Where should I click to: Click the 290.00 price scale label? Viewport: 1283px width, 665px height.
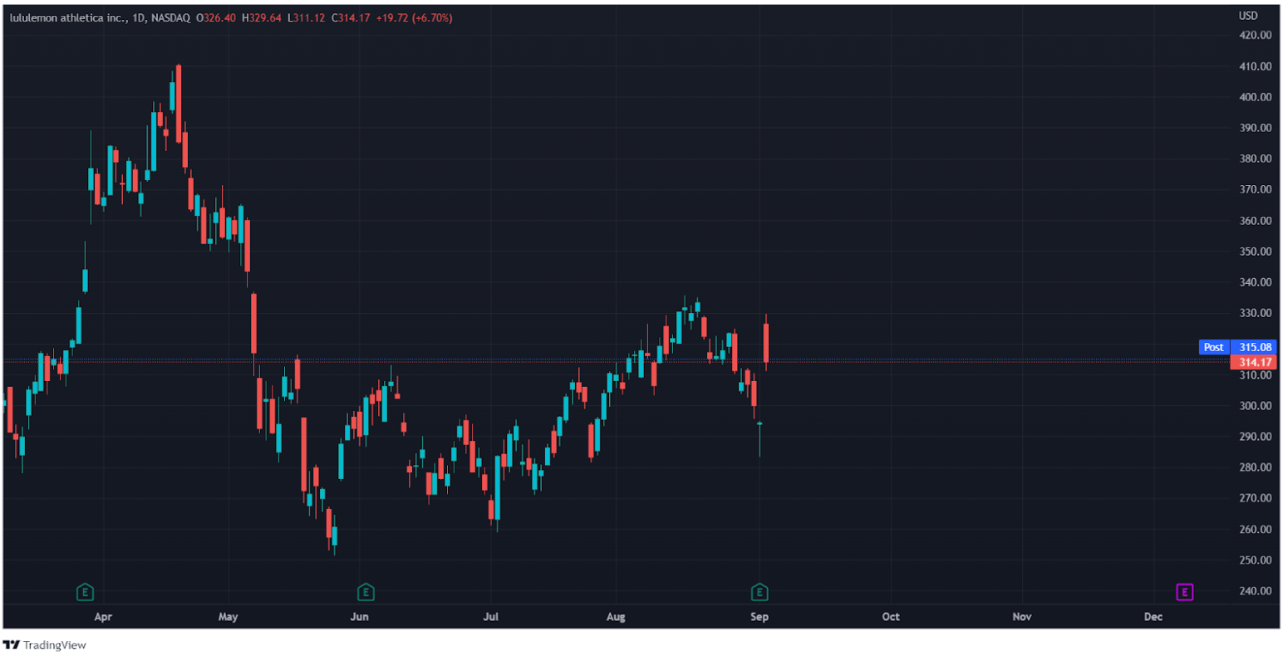point(1256,437)
